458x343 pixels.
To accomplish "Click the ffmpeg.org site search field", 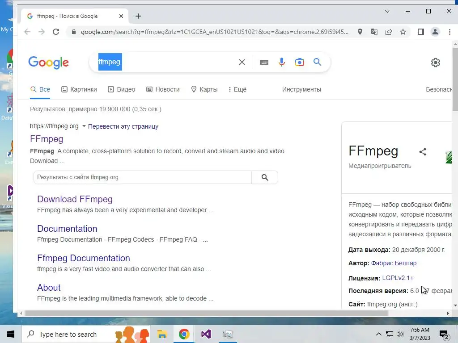I will click(143, 177).
